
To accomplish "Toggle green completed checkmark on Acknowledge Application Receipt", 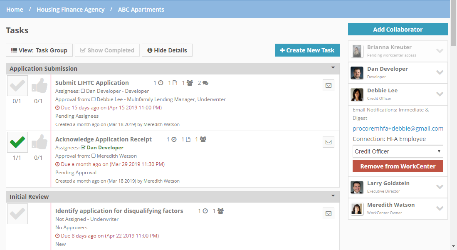I will [17, 142].
